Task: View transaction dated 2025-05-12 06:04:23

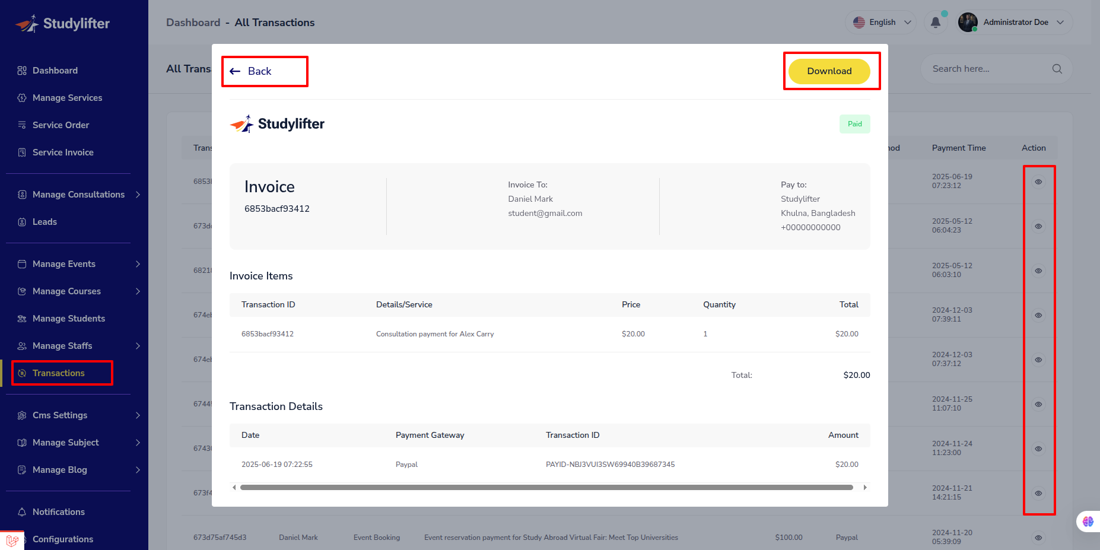Action: (x=1038, y=227)
